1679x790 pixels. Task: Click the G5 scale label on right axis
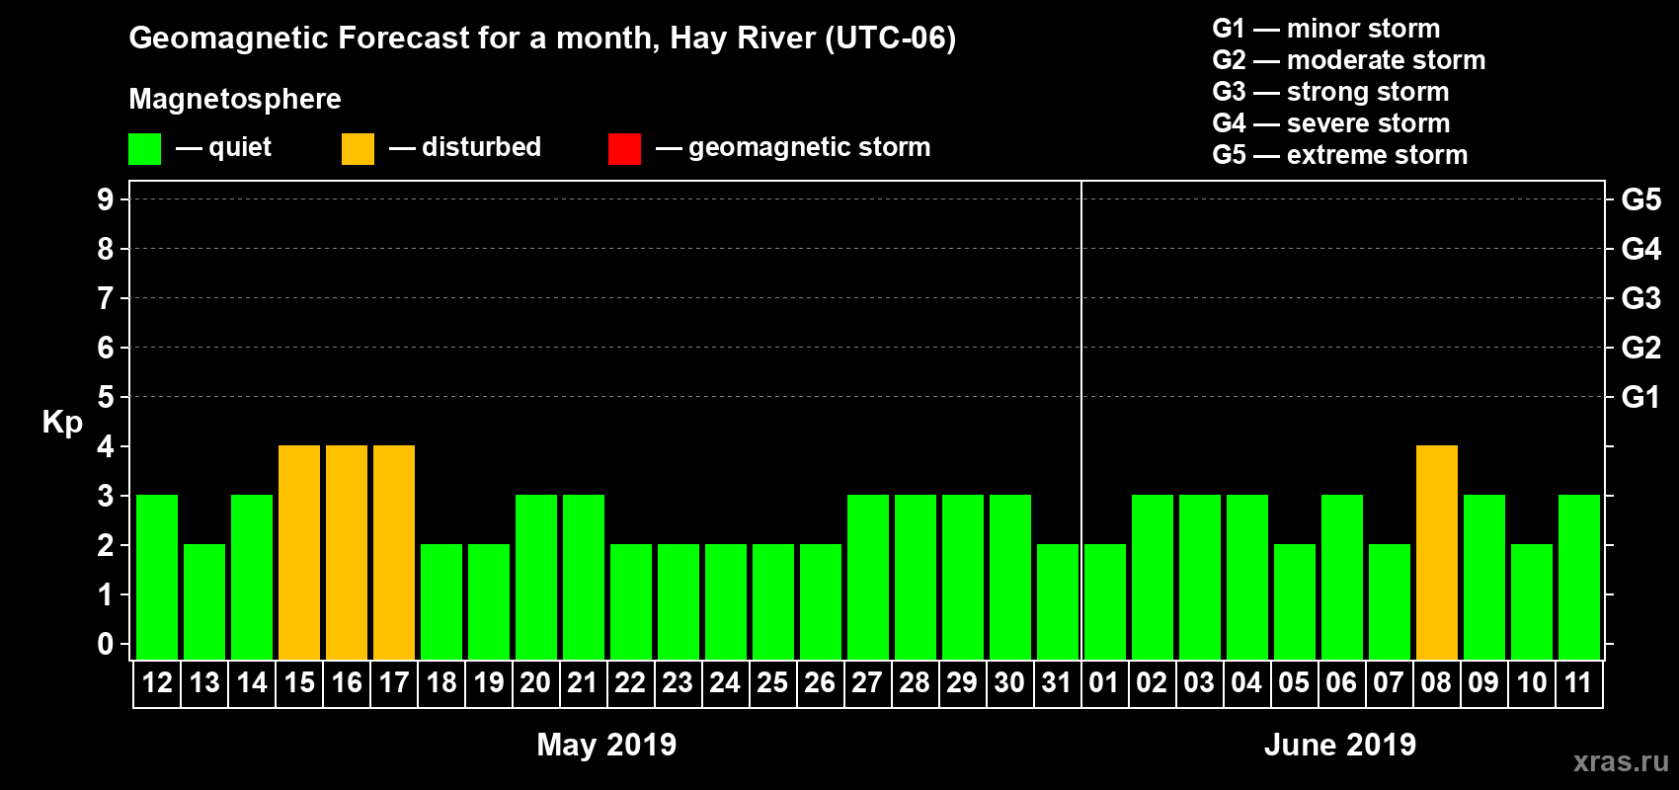point(1641,199)
